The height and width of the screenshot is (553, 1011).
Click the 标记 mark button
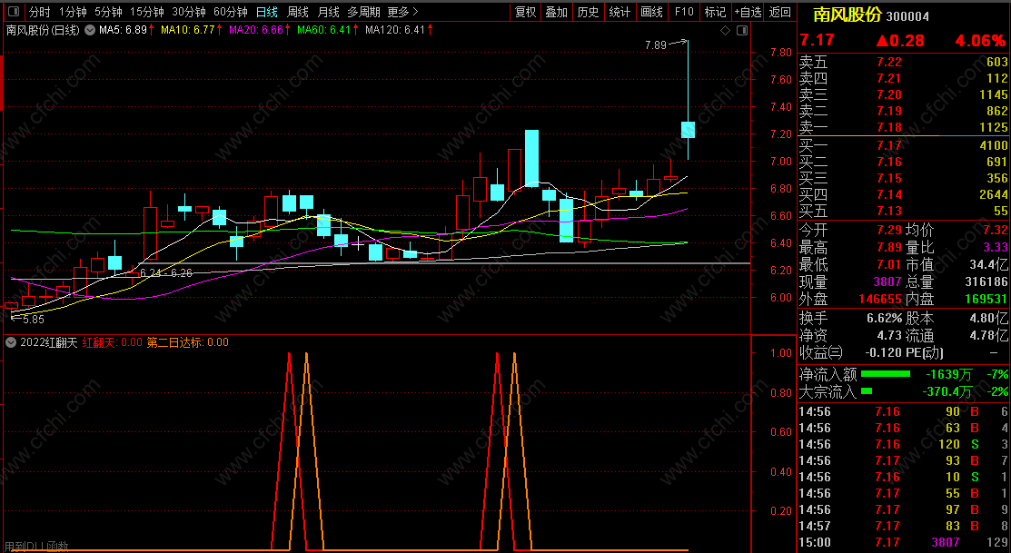pos(715,12)
